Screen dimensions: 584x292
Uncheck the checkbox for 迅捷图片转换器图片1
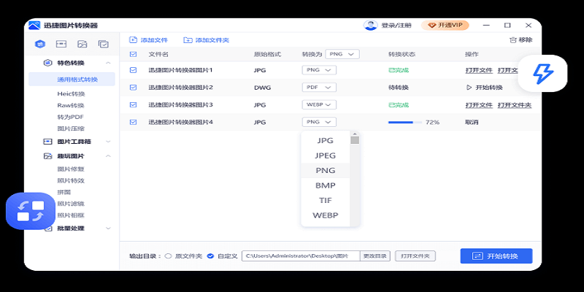coord(133,70)
